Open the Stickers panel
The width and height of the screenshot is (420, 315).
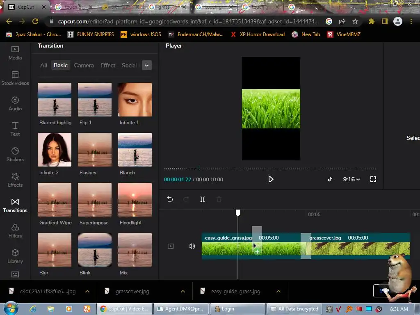(15, 155)
